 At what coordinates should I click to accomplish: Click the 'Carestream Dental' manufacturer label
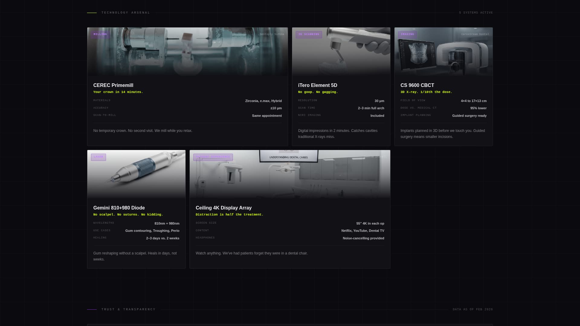[x=475, y=34]
